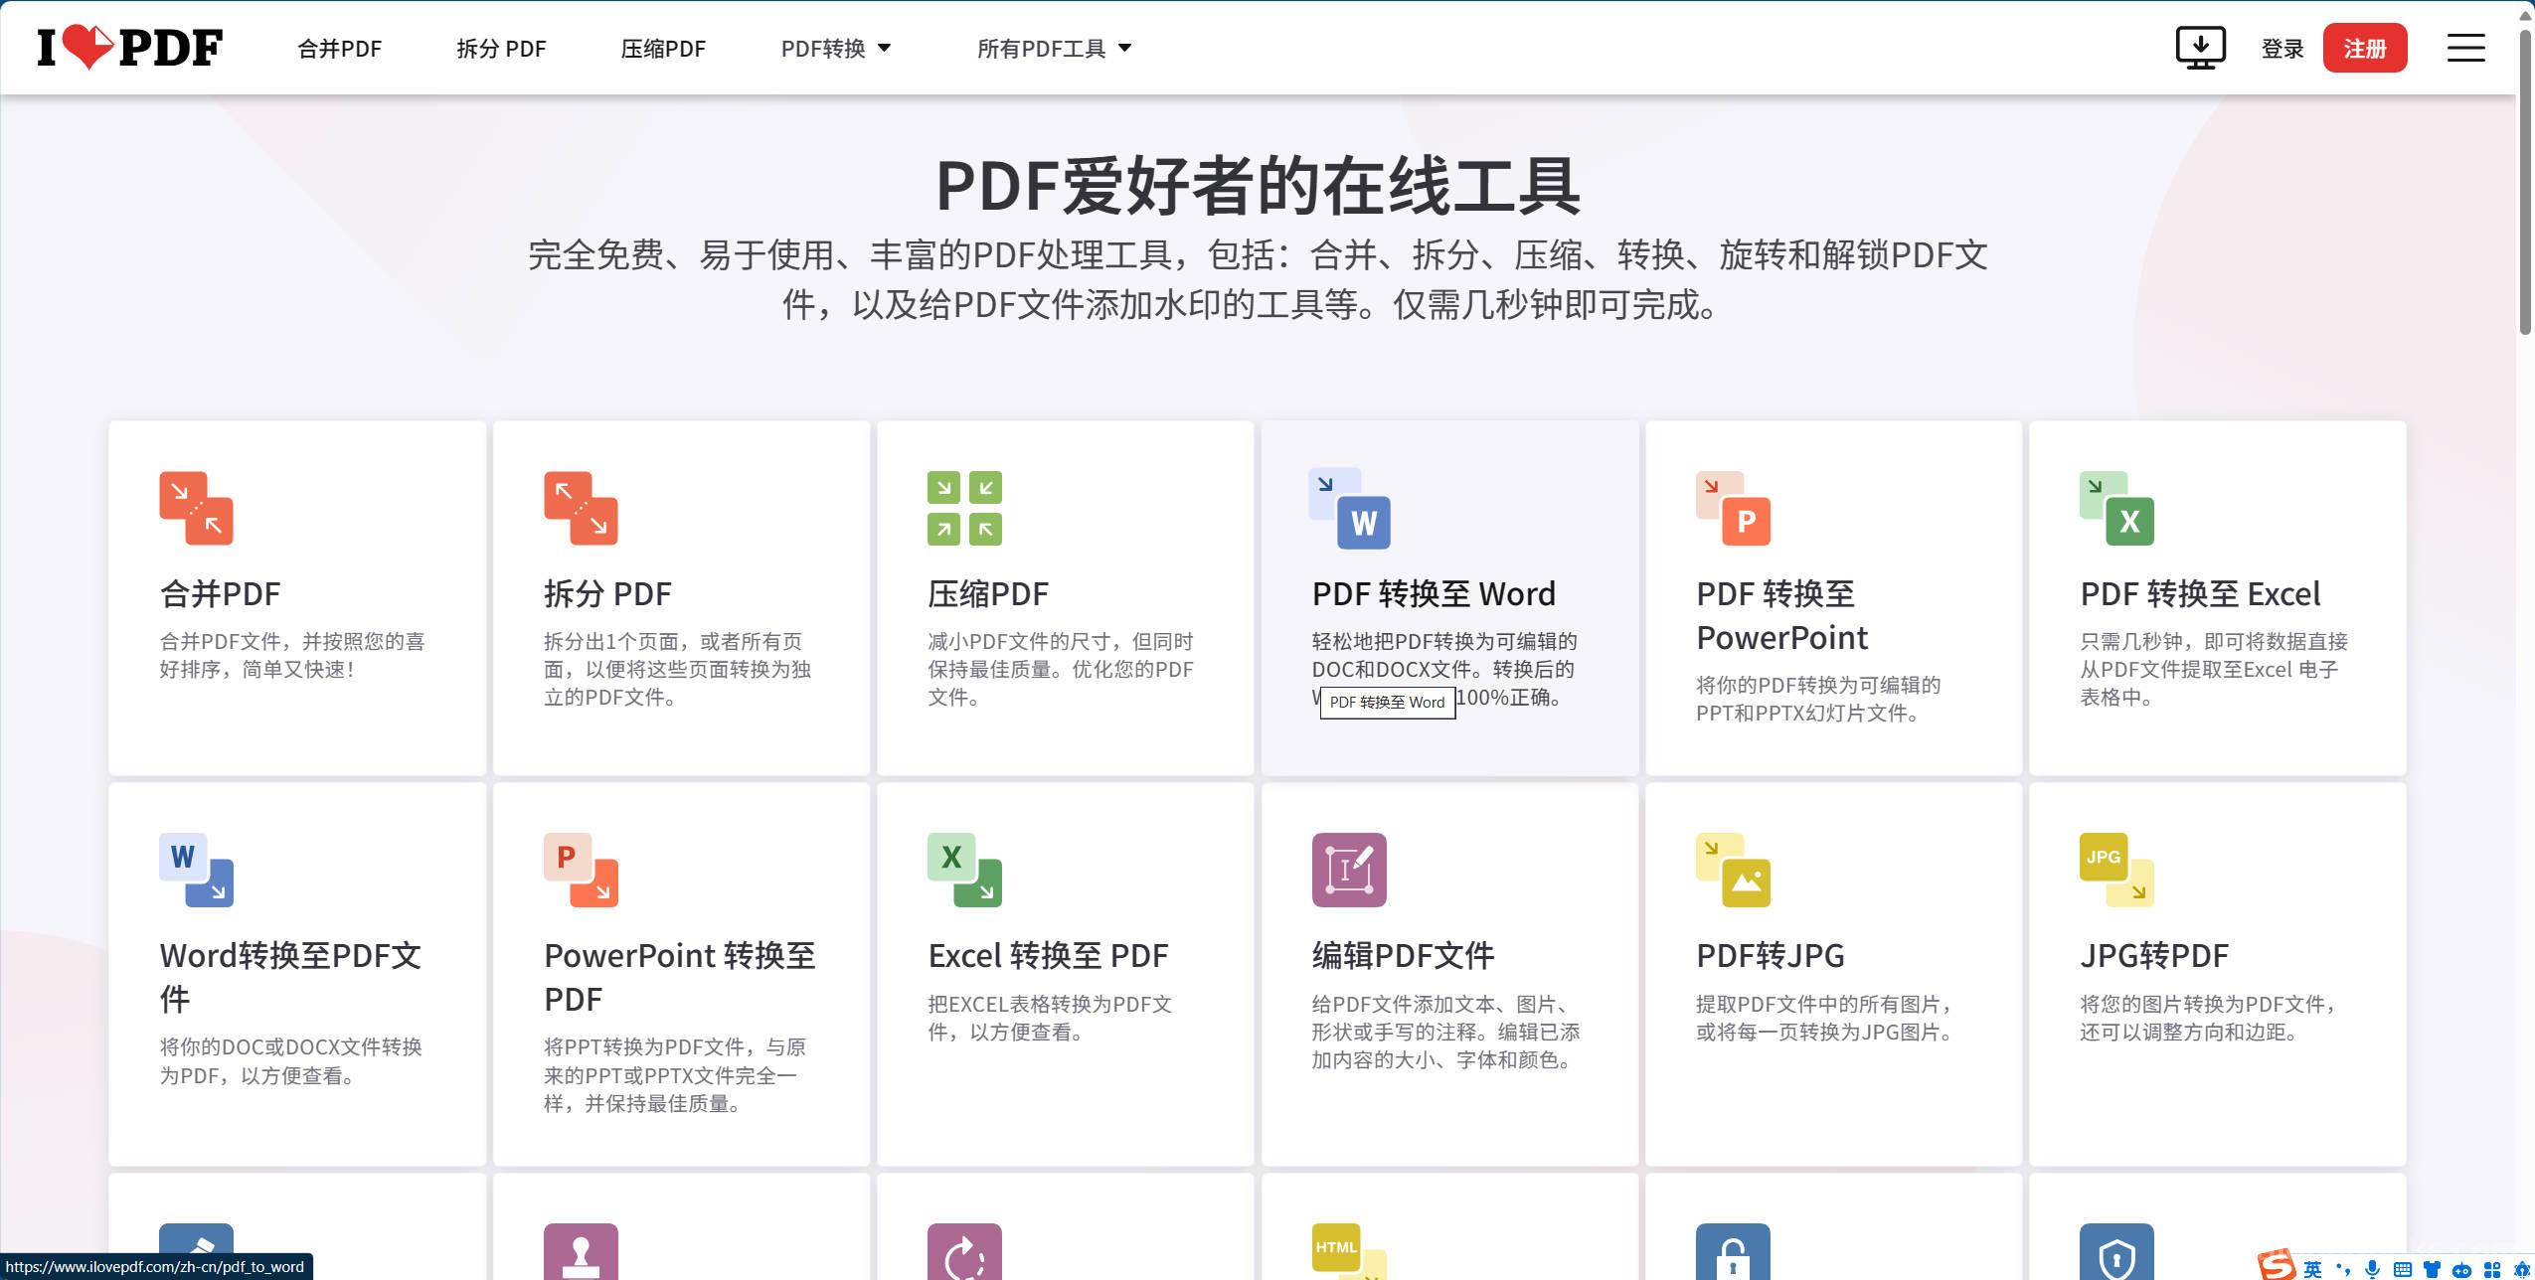Viewport: 2535px width, 1280px height.
Task: Click the desktop app download icon
Action: [x=2200, y=48]
